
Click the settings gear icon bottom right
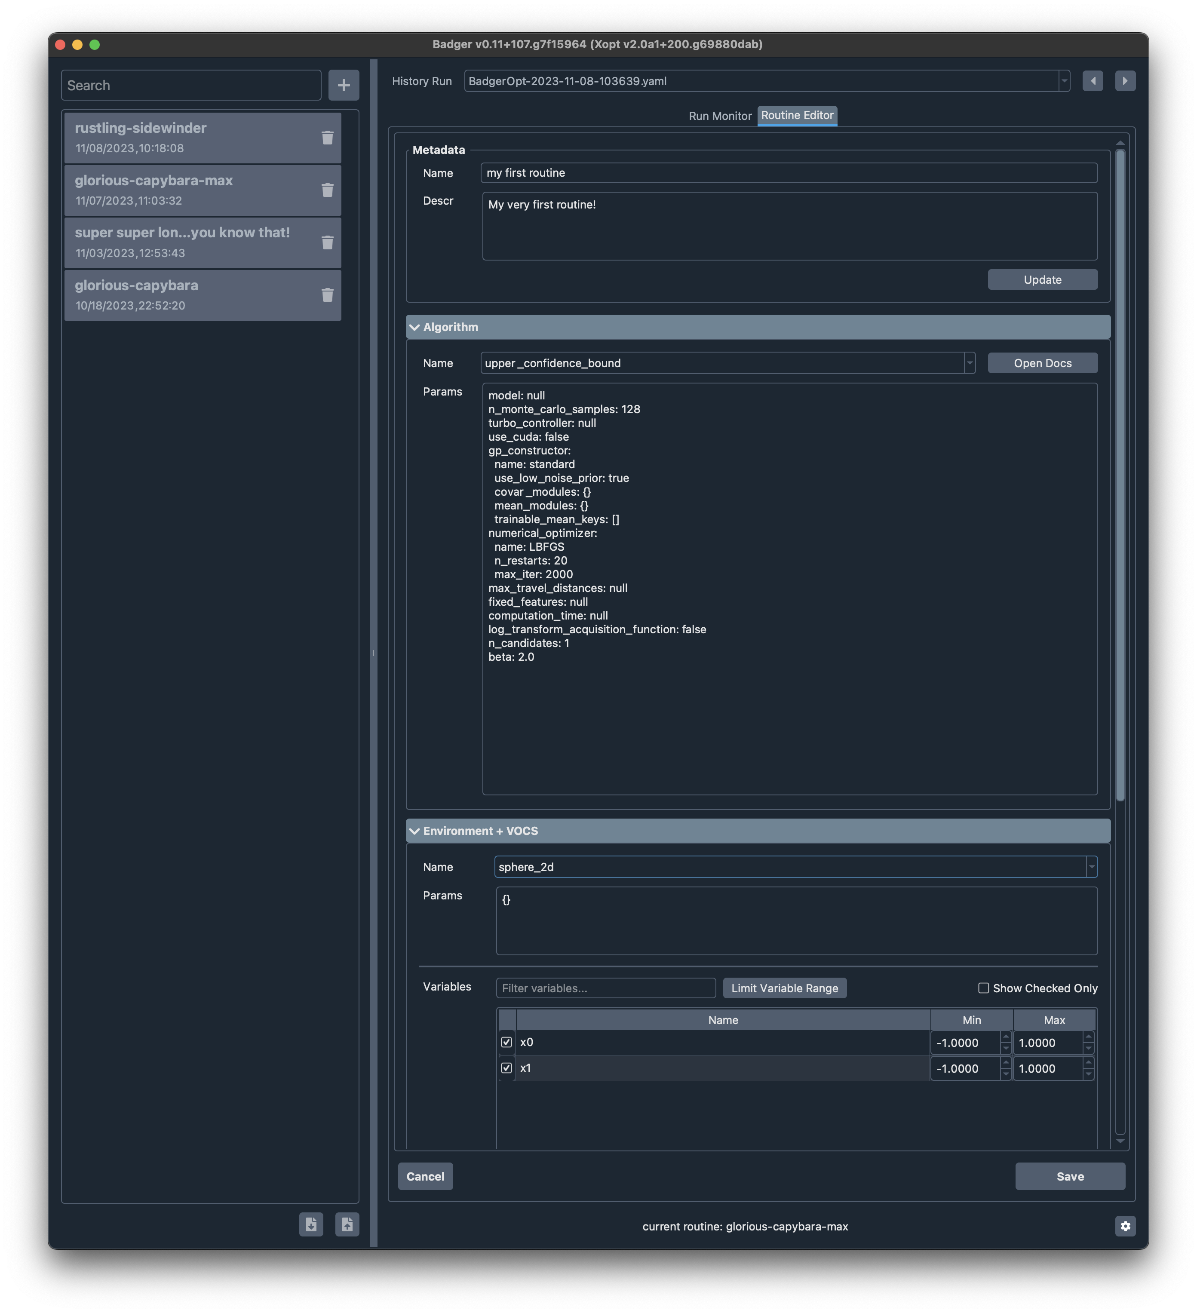pos(1125,1225)
